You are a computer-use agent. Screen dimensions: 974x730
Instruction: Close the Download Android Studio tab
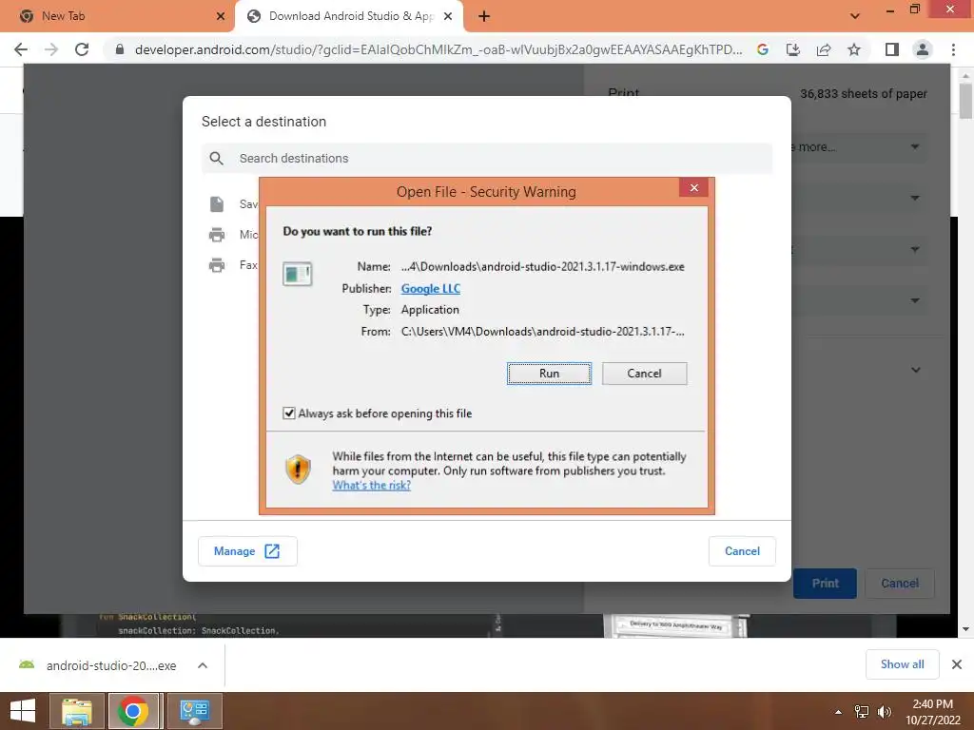coord(448,16)
